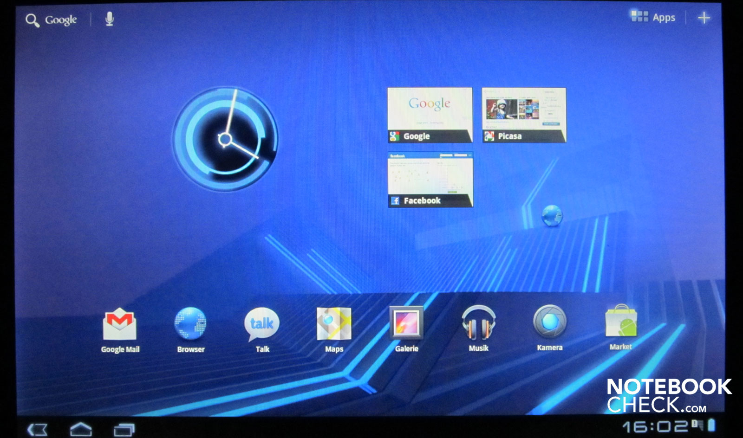The width and height of the screenshot is (743, 438).
Task: Open the Apps drawer
Action: tap(652, 18)
